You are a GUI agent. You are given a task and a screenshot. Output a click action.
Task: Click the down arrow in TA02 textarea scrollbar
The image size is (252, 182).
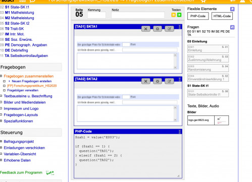(x=175, y=119)
